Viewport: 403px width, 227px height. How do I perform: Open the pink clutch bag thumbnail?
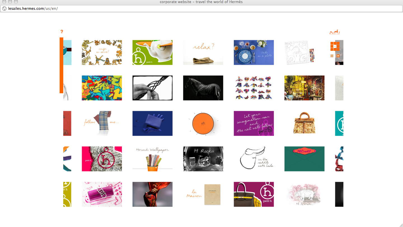point(102,194)
